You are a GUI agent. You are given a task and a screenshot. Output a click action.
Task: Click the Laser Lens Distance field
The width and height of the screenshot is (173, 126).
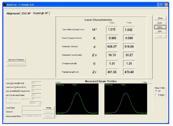(37, 87)
